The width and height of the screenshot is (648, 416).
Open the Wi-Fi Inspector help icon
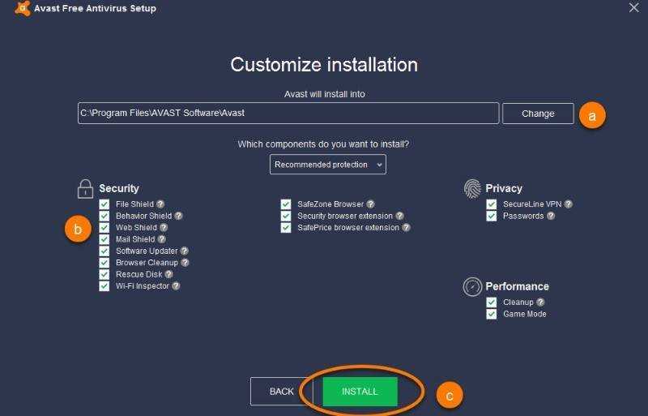click(x=176, y=285)
